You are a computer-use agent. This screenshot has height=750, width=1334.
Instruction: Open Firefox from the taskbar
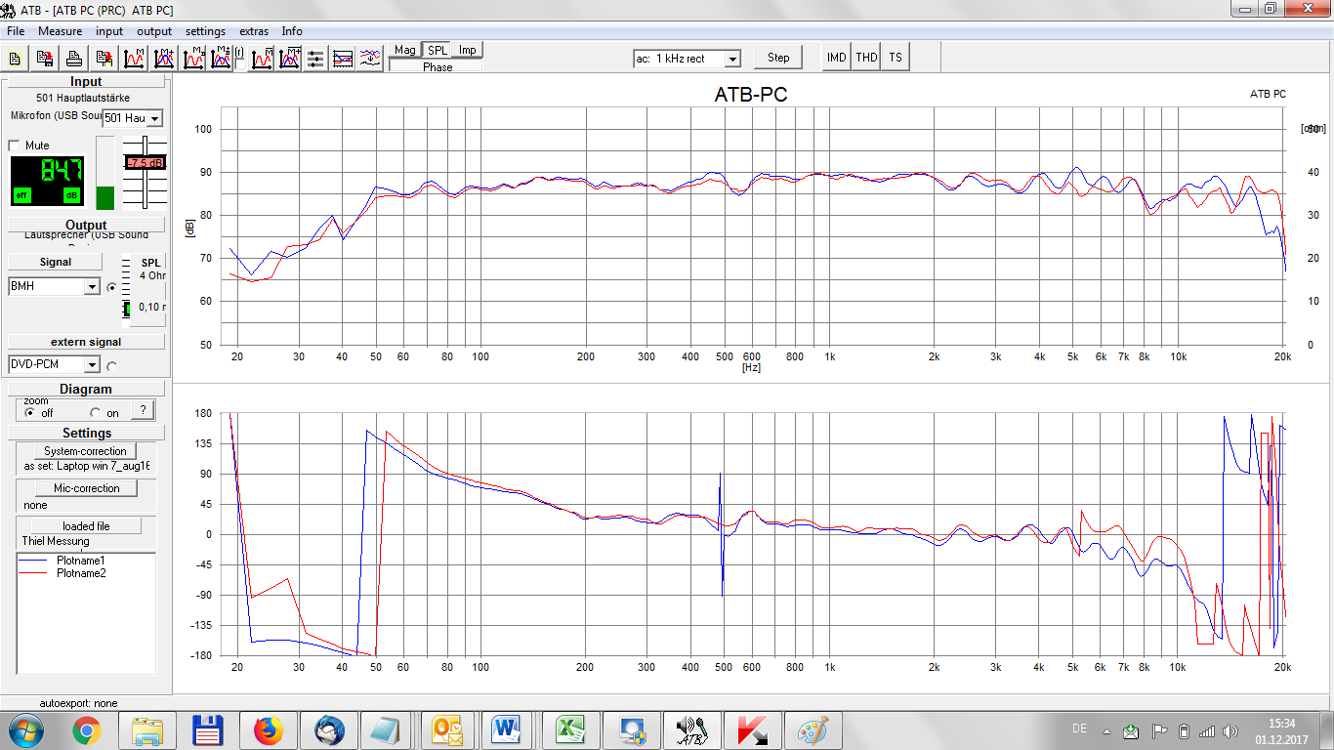pos(268,729)
